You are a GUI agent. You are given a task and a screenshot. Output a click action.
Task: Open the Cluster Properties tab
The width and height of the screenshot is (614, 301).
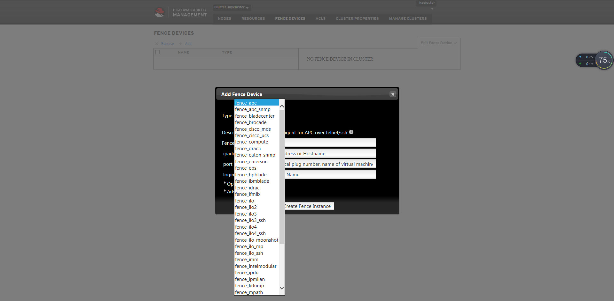tap(357, 18)
